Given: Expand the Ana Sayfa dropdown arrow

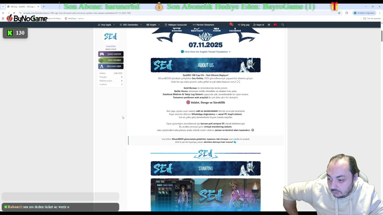Looking at the screenshot, I should pos(114,25).
